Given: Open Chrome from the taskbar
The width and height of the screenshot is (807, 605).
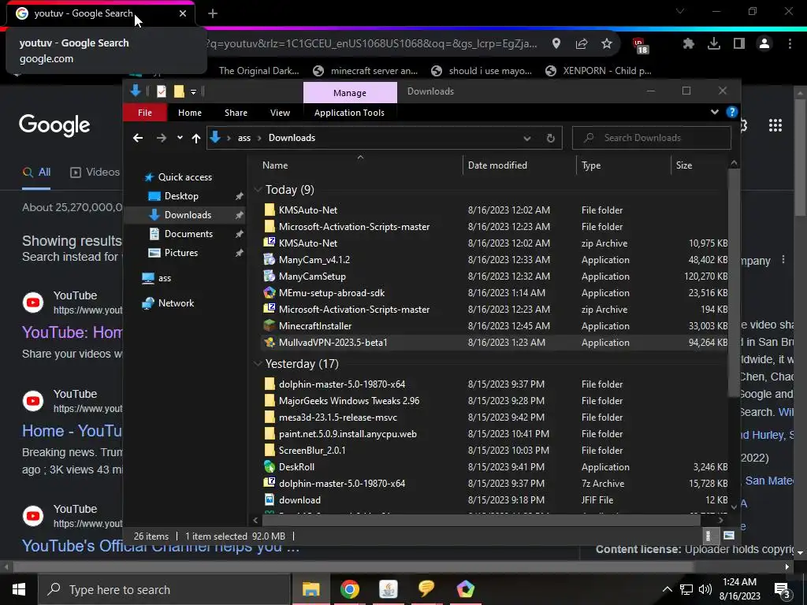Looking at the screenshot, I should point(349,589).
